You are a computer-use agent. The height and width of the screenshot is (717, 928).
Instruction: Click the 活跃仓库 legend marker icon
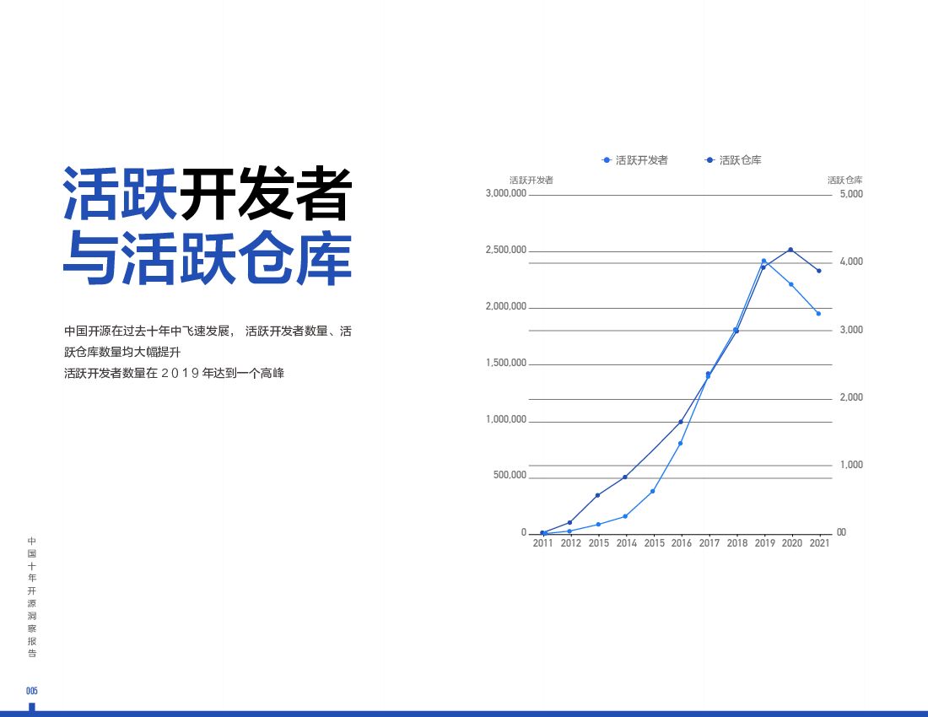(x=709, y=160)
